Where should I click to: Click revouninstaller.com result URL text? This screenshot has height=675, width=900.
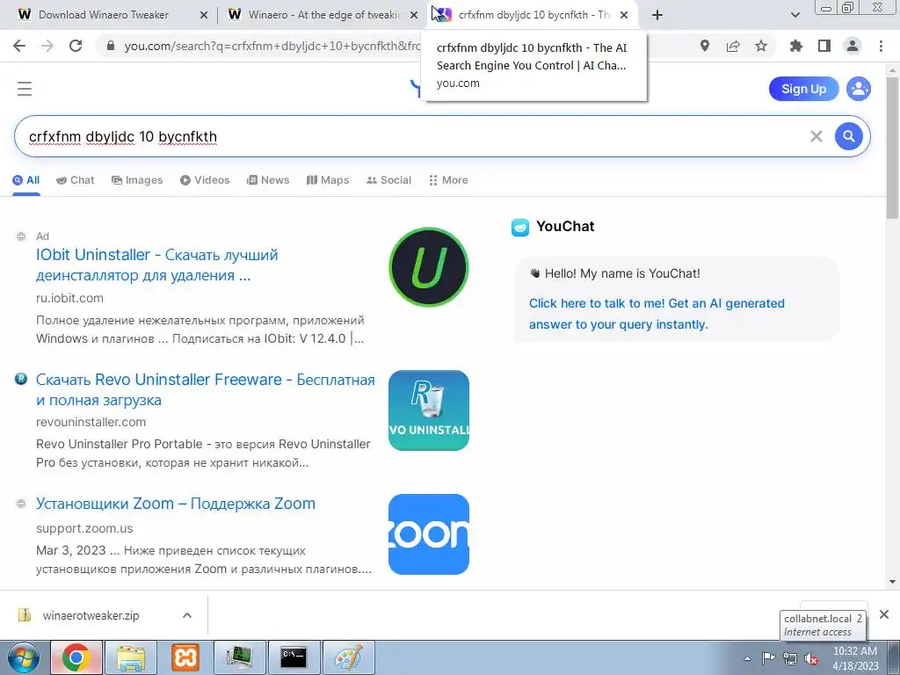coord(91,422)
